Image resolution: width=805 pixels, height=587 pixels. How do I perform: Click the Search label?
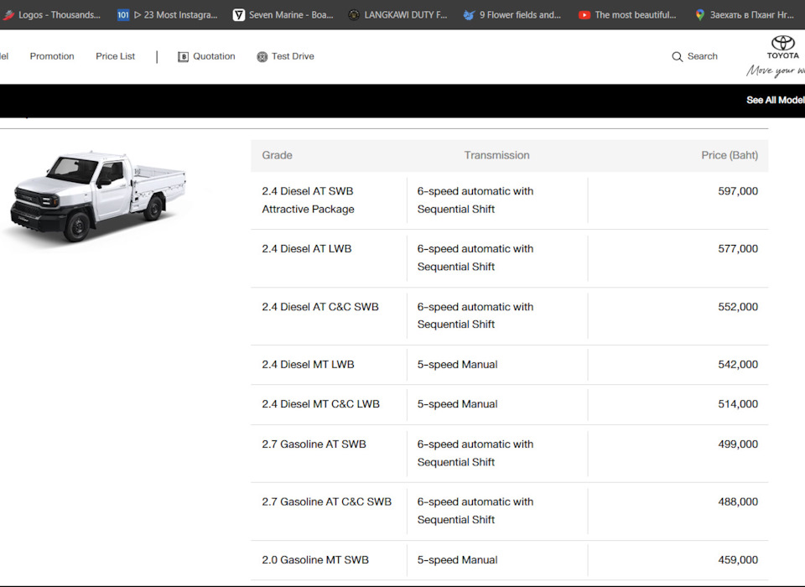(x=703, y=56)
